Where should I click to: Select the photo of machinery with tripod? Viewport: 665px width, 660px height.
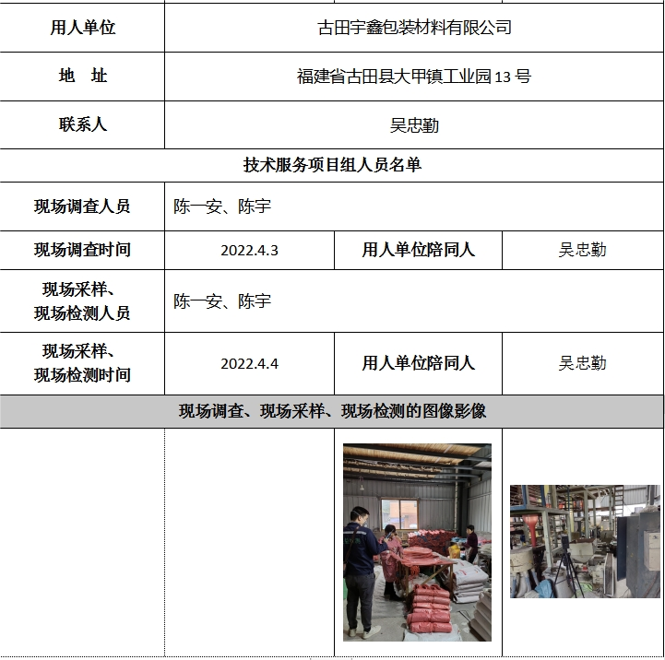pos(585,541)
